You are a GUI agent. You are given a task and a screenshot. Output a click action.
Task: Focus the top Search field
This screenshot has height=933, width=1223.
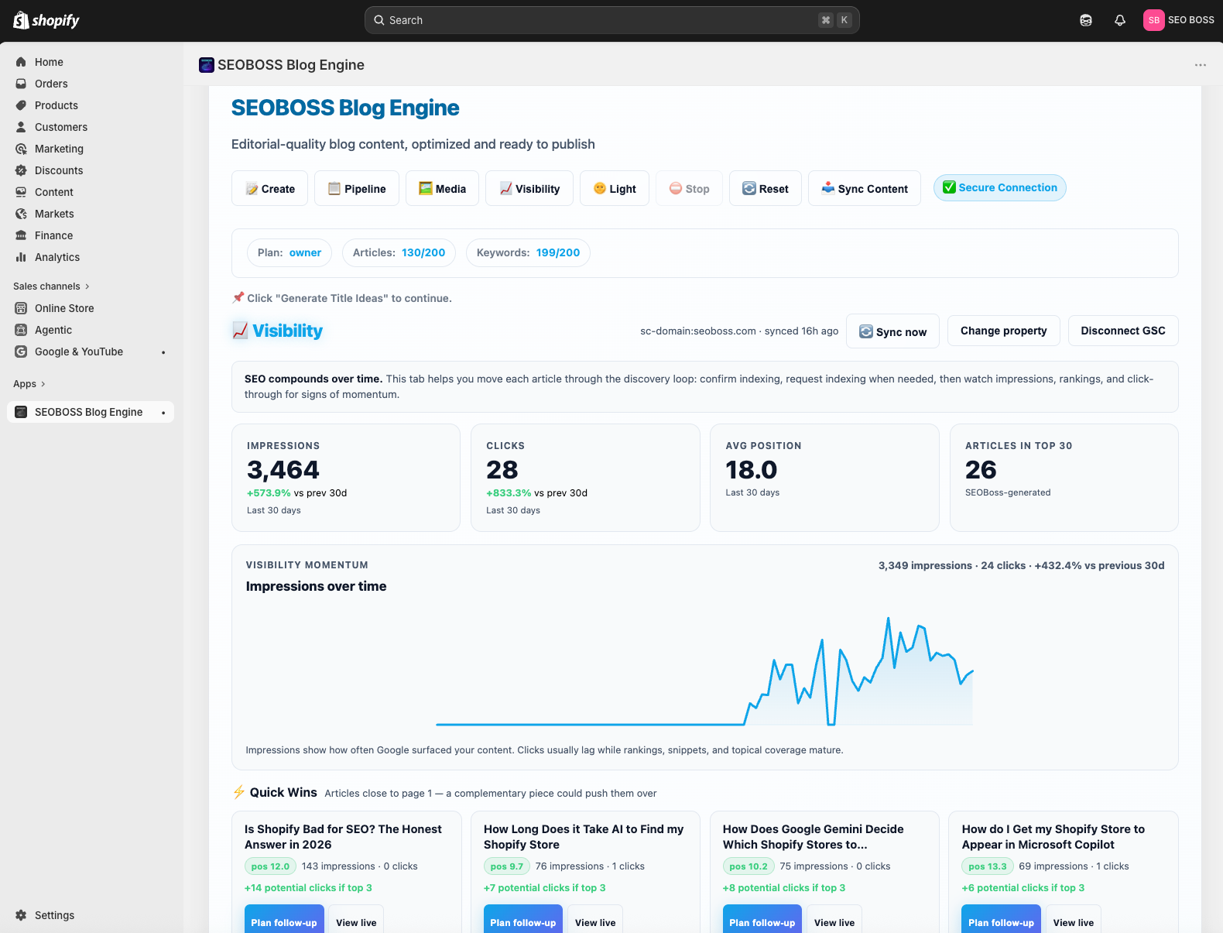coord(612,20)
